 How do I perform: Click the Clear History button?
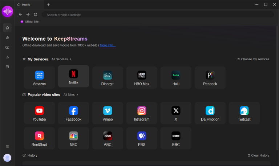pyautogui.click(x=258, y=155)
